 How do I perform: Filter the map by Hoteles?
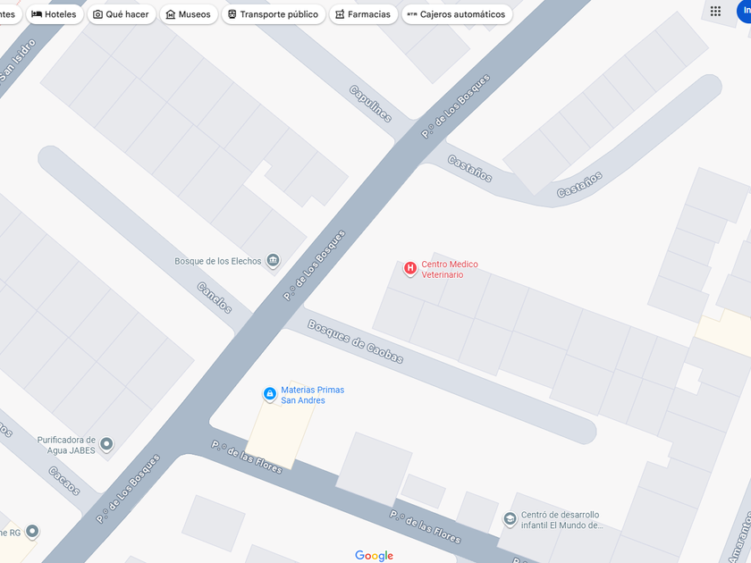pos(55,14)
